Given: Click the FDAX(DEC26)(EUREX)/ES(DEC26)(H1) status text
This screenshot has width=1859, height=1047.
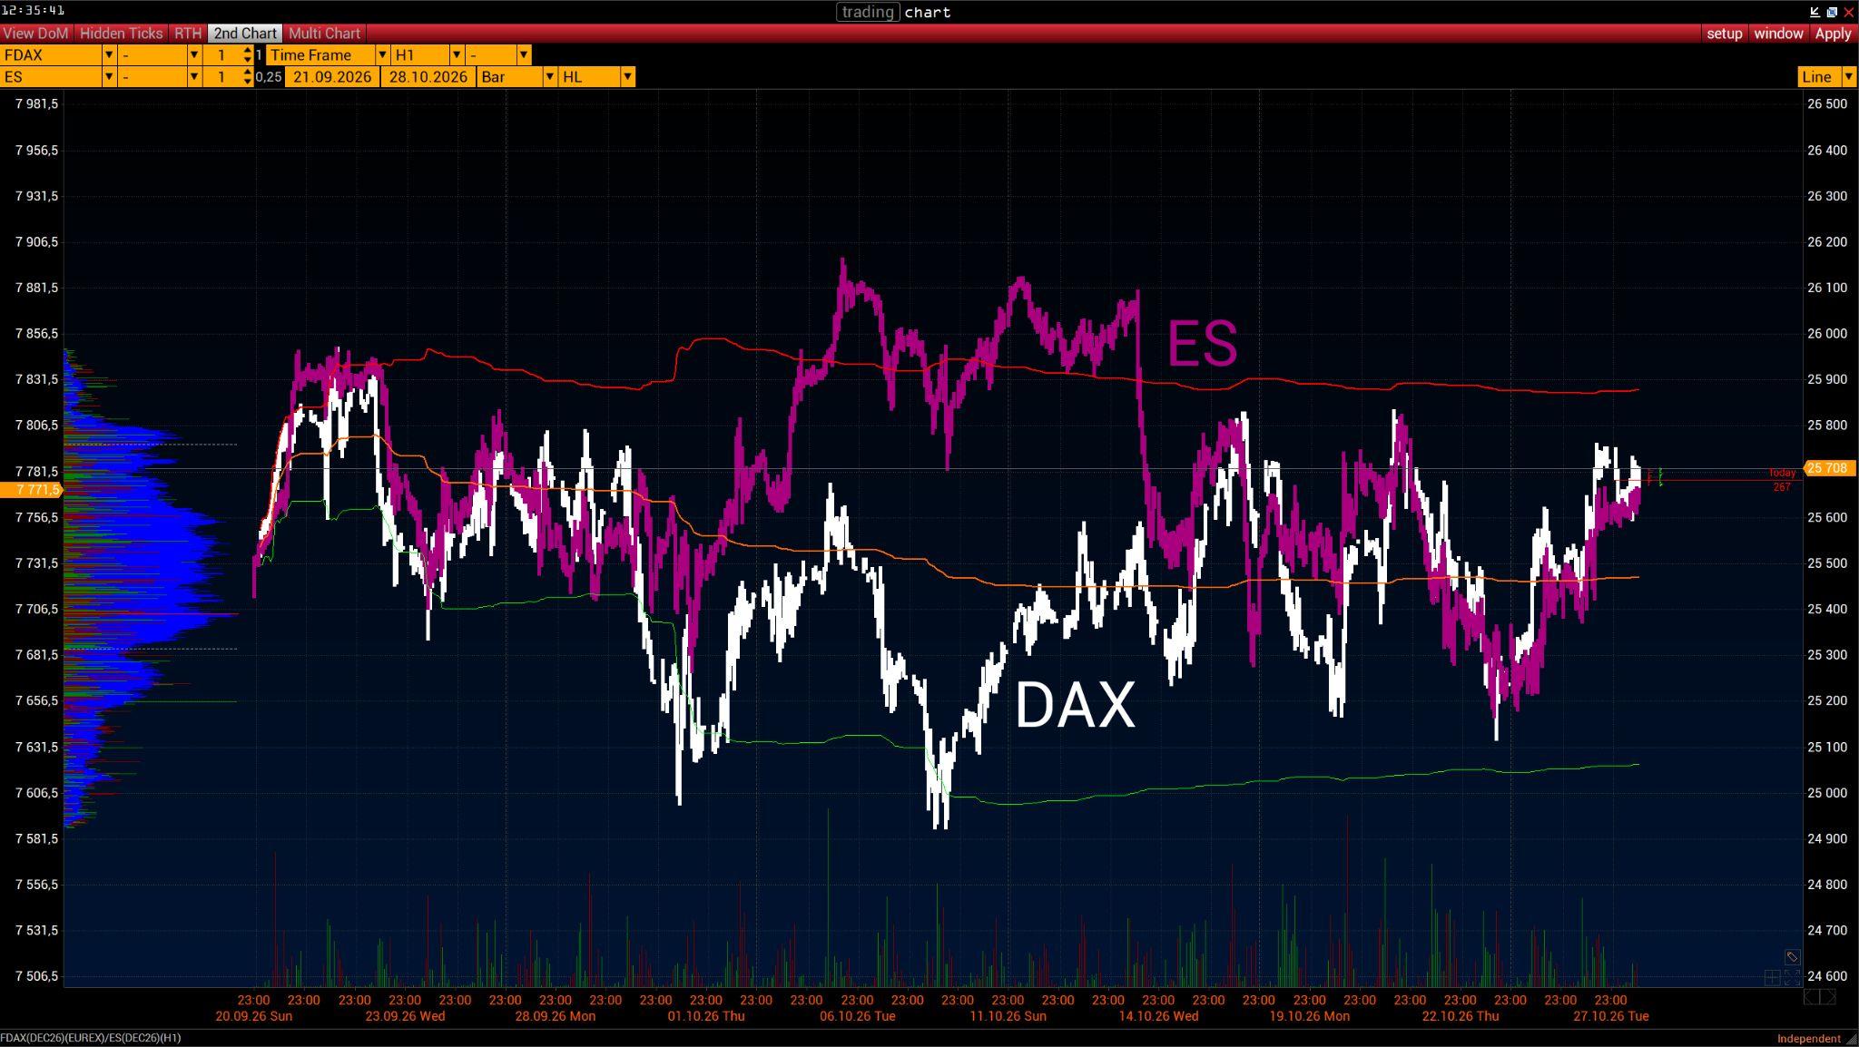Looking at the screenshot, I should 91,1038.
